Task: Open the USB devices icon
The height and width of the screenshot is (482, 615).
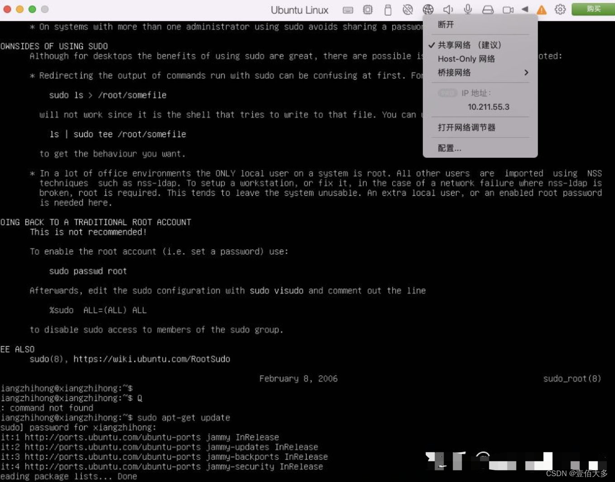Action: (388, 9)
